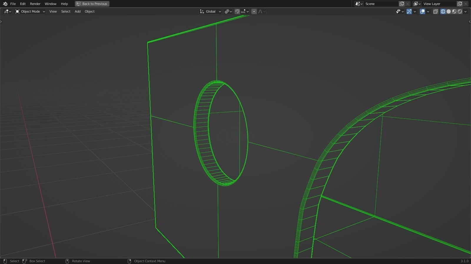Click the 'Object Context Menu' status text
The height and width of the screenshot is (264, 471).
[x=150, y=261]
